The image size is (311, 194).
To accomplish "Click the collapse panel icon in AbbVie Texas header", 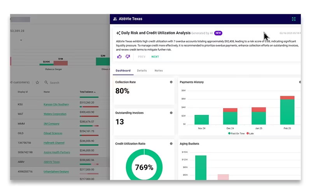I will pos(294,19).
